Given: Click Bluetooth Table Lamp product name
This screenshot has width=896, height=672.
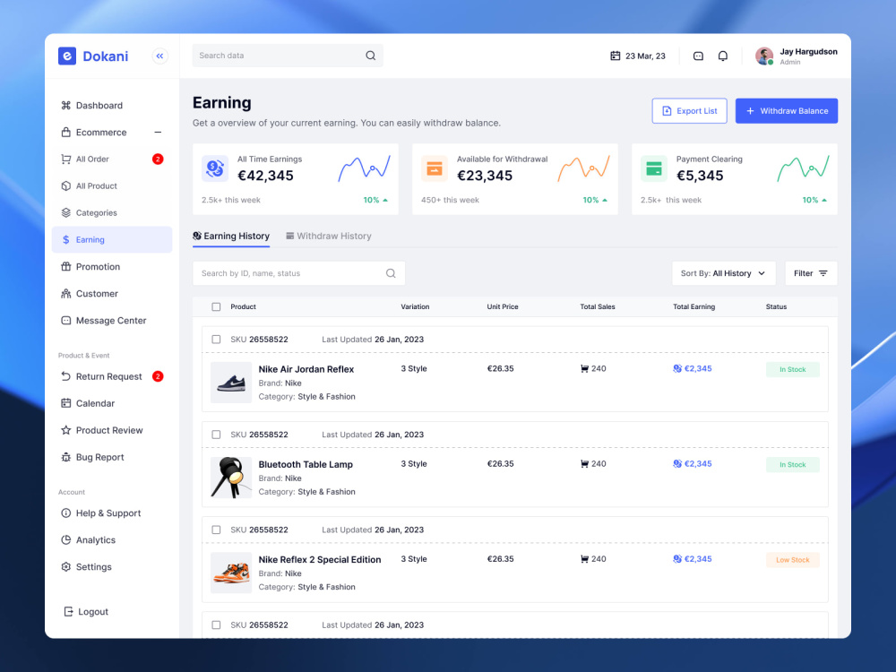Looking at the screenshot, I should click(306, 464).
